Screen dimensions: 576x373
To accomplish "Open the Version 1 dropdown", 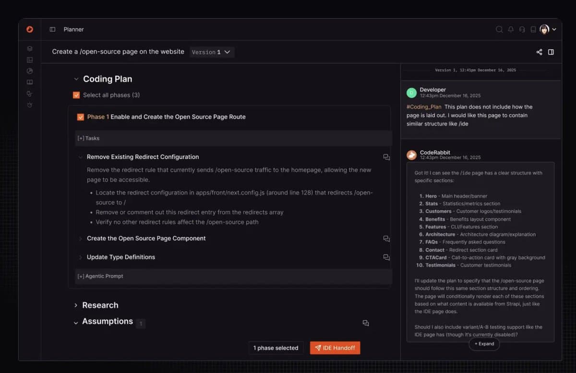I will click(x=212, y=52).
